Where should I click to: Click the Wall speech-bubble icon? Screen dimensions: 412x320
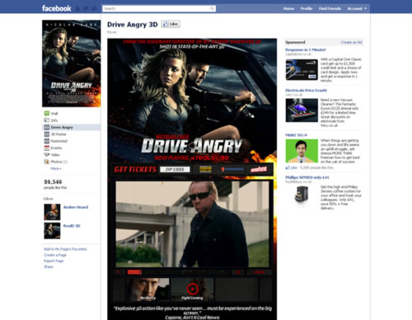point(47,113)
